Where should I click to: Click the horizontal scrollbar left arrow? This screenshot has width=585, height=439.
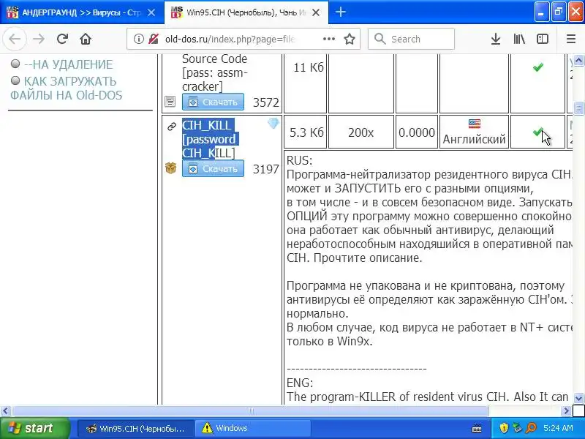click(5, 411)
